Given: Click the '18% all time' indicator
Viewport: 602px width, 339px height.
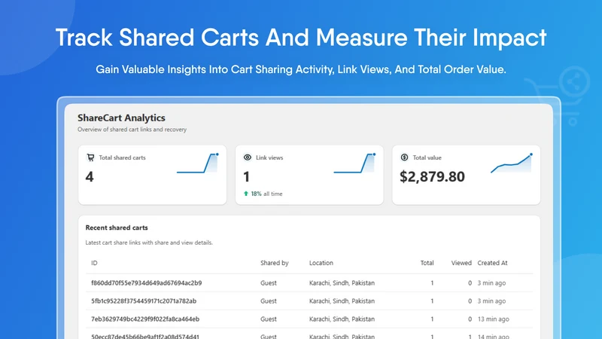Looking at the screenshot, I should (263, 194).
